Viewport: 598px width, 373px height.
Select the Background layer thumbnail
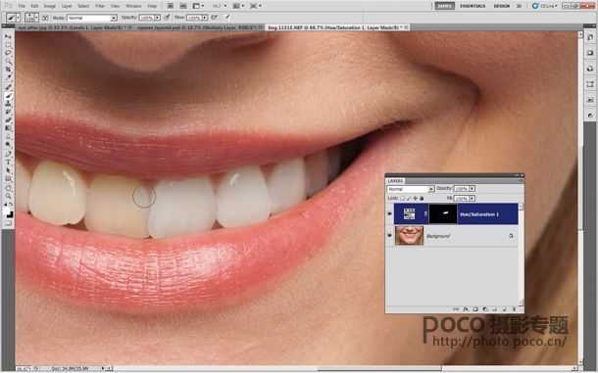point(409,236)
